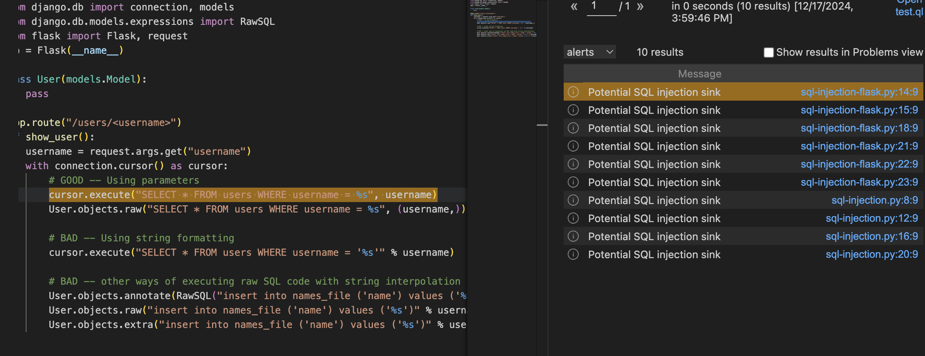Click info icon on sql-injection-flask.py:21:9 row
Screen dimensions: 925x356
pos(573,146)
